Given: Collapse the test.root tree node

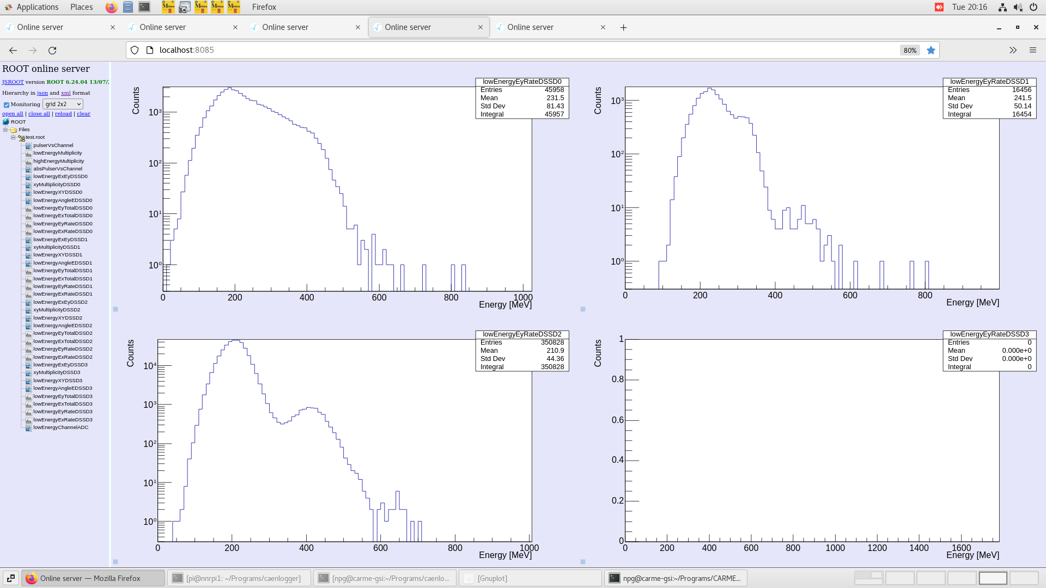Looking at the screenshot, I should (12, 137).
